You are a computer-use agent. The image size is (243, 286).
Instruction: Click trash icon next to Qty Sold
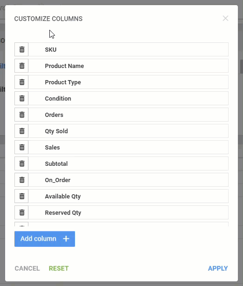21,131
